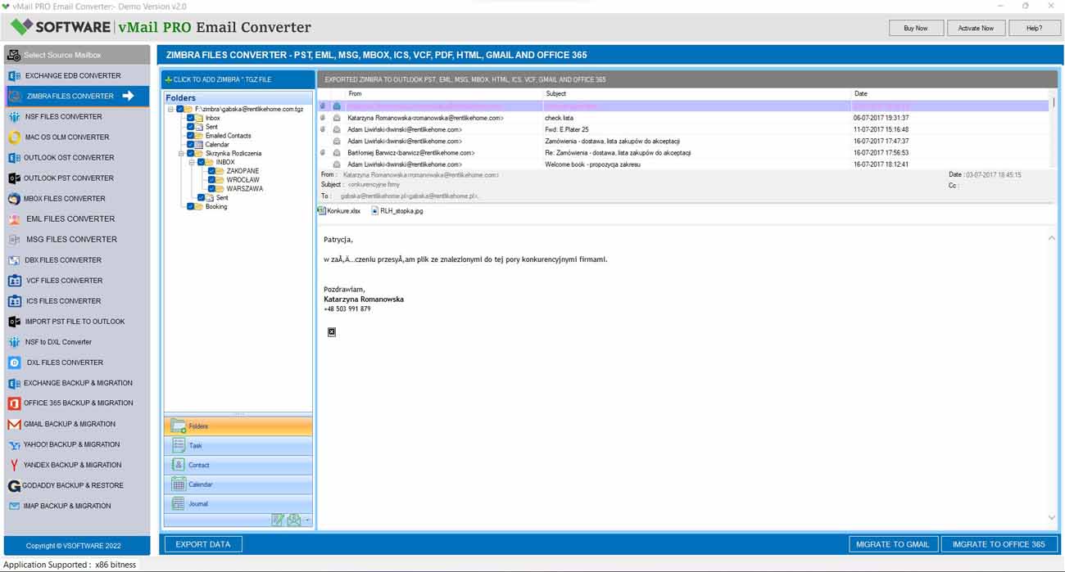Choose Outlook OST Converter icon
This screenshot has width=1065, height=572.
[x=14, y=157]
